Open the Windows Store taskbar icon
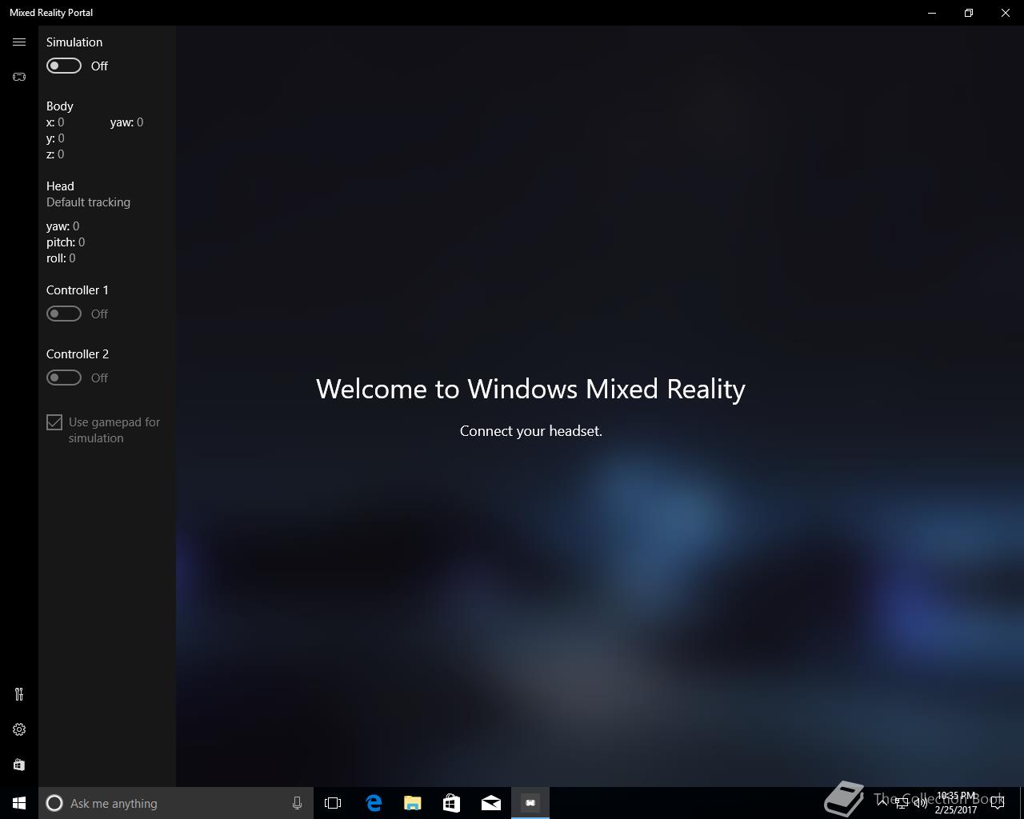Viewport: 1024px width, 819px height. click(x=452, y=803)
